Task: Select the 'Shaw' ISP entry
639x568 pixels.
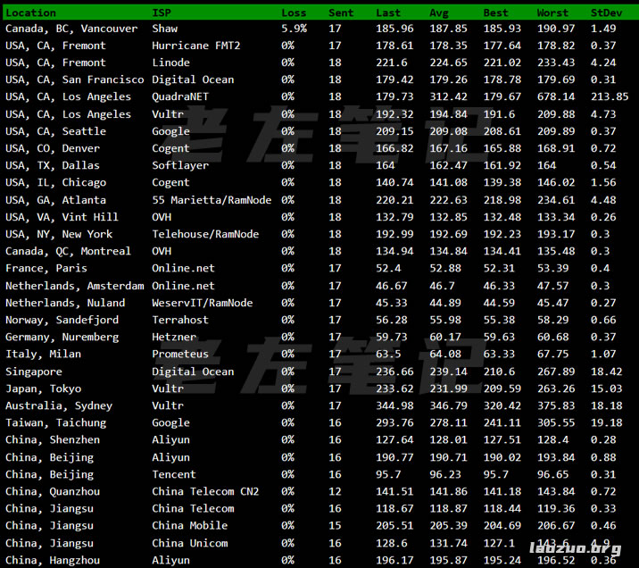Action: tap(164, 29)
